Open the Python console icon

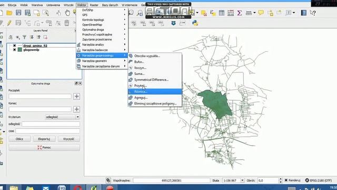click(x=195, y=23)
